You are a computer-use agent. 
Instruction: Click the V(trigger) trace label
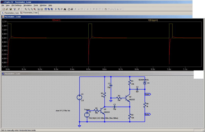click(x=153, y=20)
